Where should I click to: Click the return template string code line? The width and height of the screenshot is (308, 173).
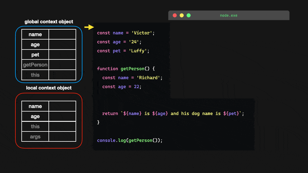click(x=173, y=114)
